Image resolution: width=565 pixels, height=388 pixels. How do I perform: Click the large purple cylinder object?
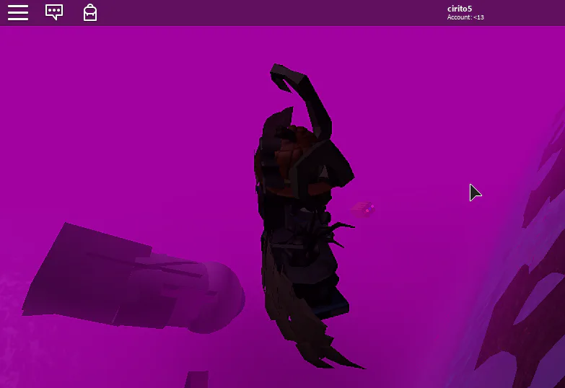pos(133,278)
